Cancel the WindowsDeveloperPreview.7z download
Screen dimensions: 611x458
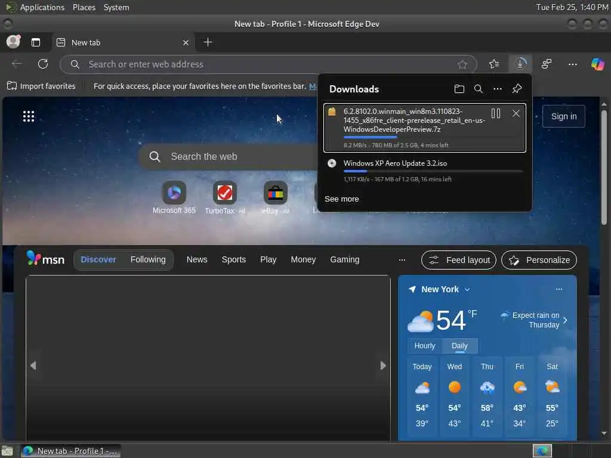(516, 113)
